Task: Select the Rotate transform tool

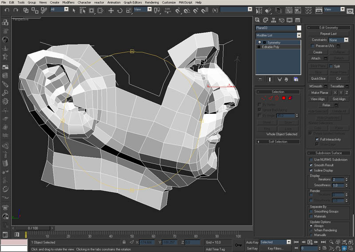Action: pos(119,10)
